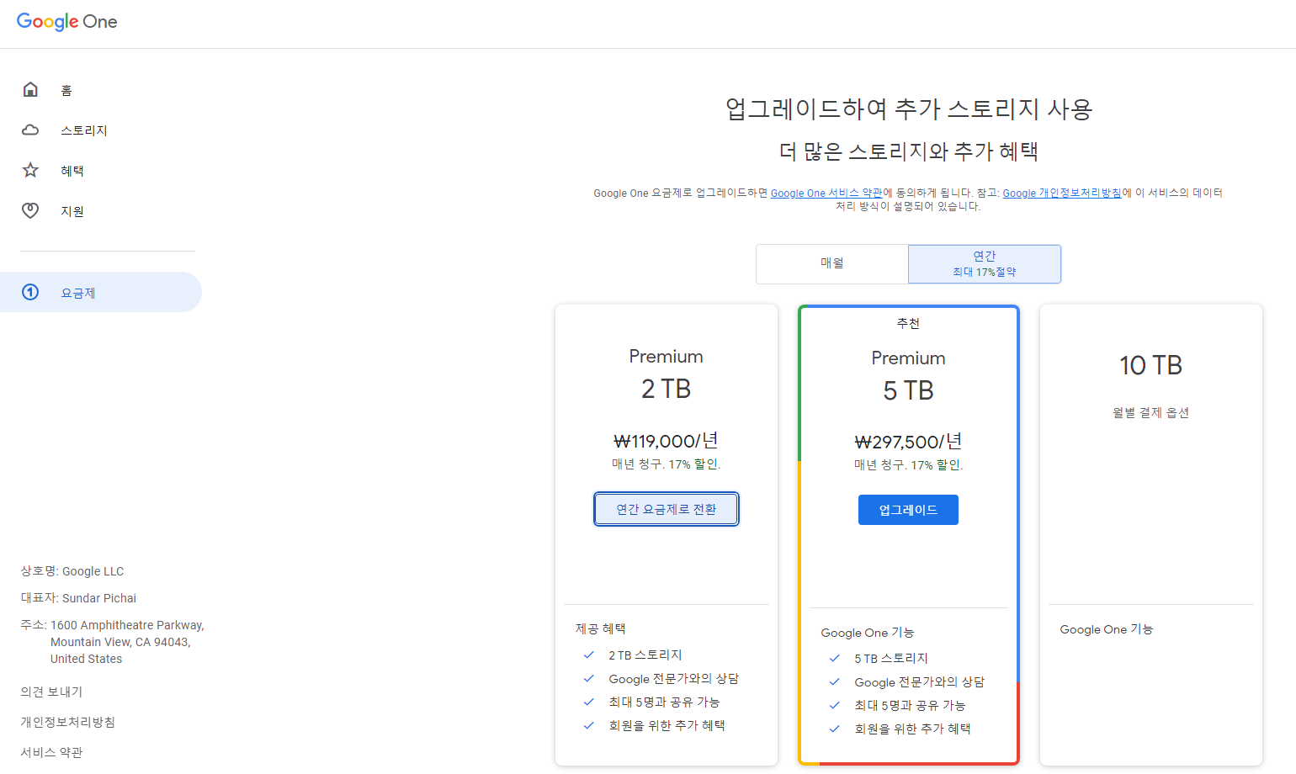Click the circled 1 plans icon
This screenshot has width=1296, height=774.
(30, 292)
